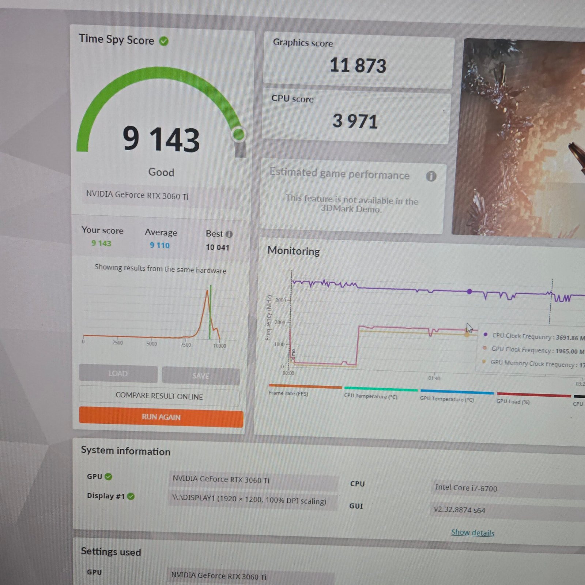Viewport: 585px width, 585px height.
Task: Click the green check beside GPU in System information
Action: [108, 476]
